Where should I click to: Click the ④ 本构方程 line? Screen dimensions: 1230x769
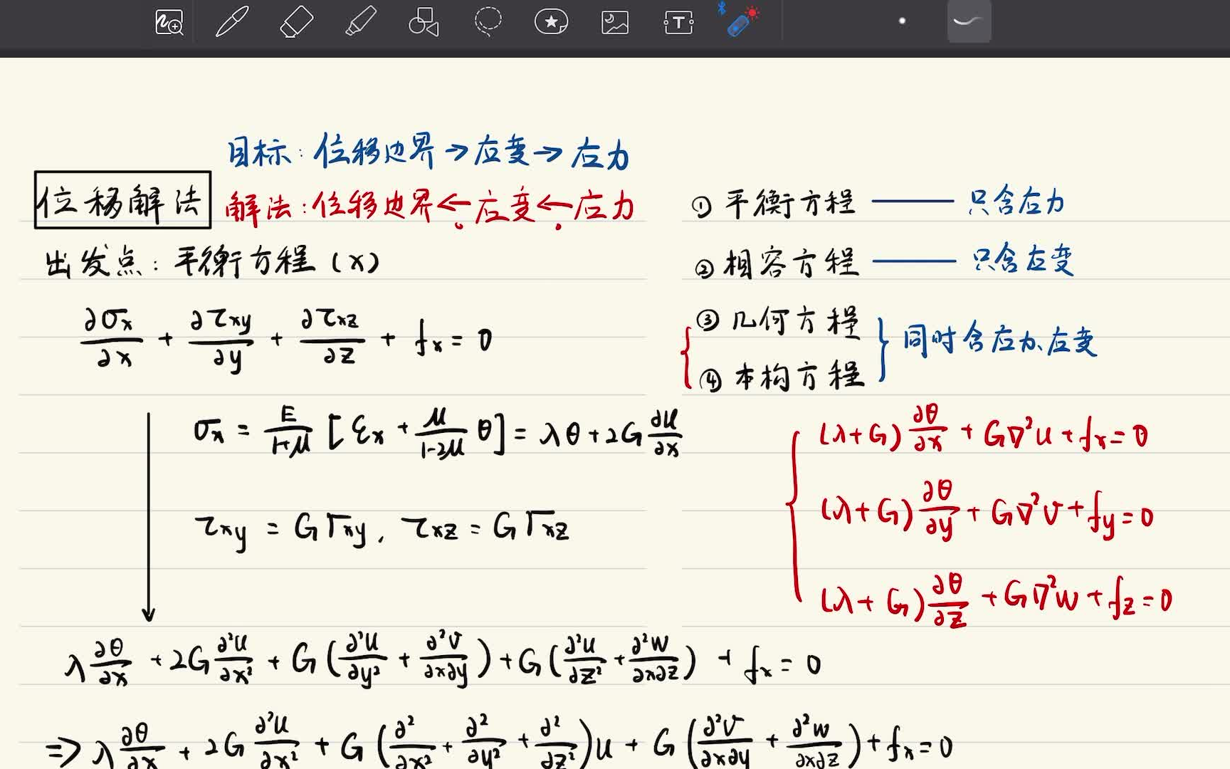pos(782,376)
